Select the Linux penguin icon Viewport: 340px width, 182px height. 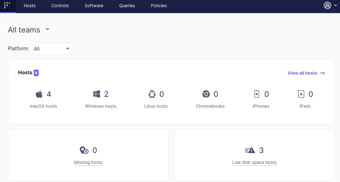pos(152,94)
